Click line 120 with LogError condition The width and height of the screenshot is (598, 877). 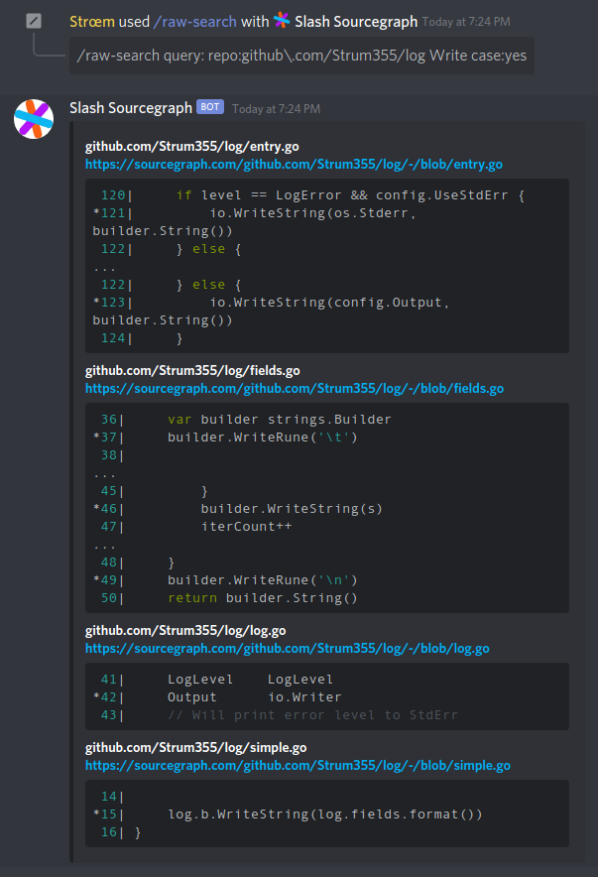313,195
